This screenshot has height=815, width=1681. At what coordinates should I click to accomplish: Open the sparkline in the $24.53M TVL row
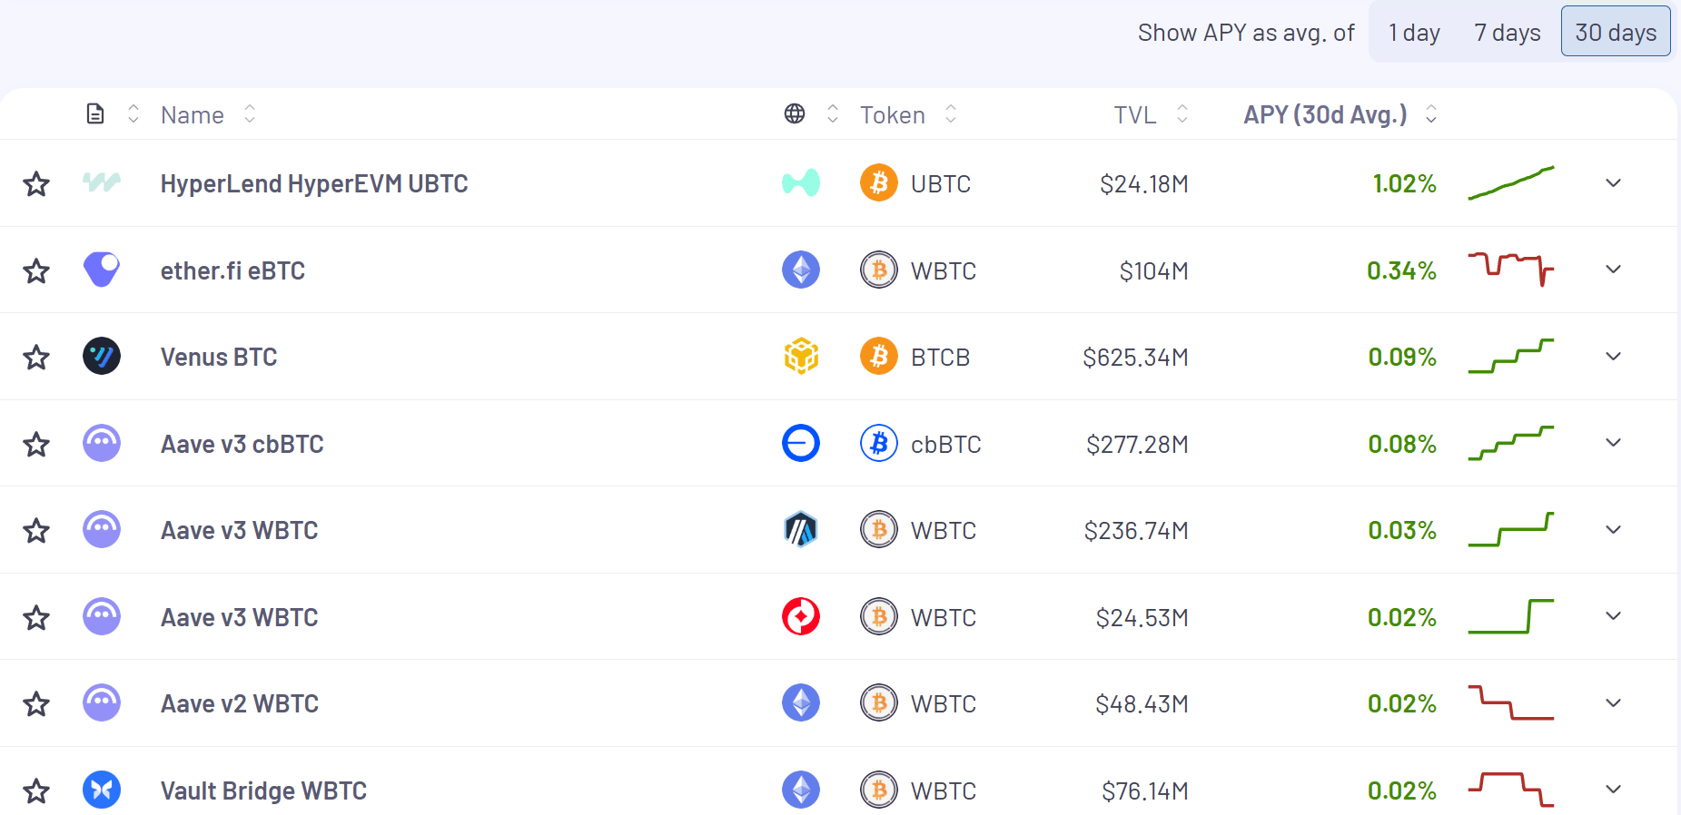[x=1511, y=616]
